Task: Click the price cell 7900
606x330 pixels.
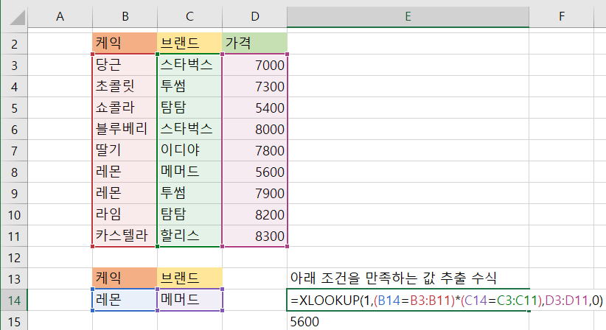Action: [254, 194]
